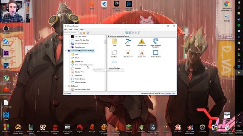Open Dead Island Riptide desktop icon
This screenshot has width=243, height=136.
coord(55,129)
